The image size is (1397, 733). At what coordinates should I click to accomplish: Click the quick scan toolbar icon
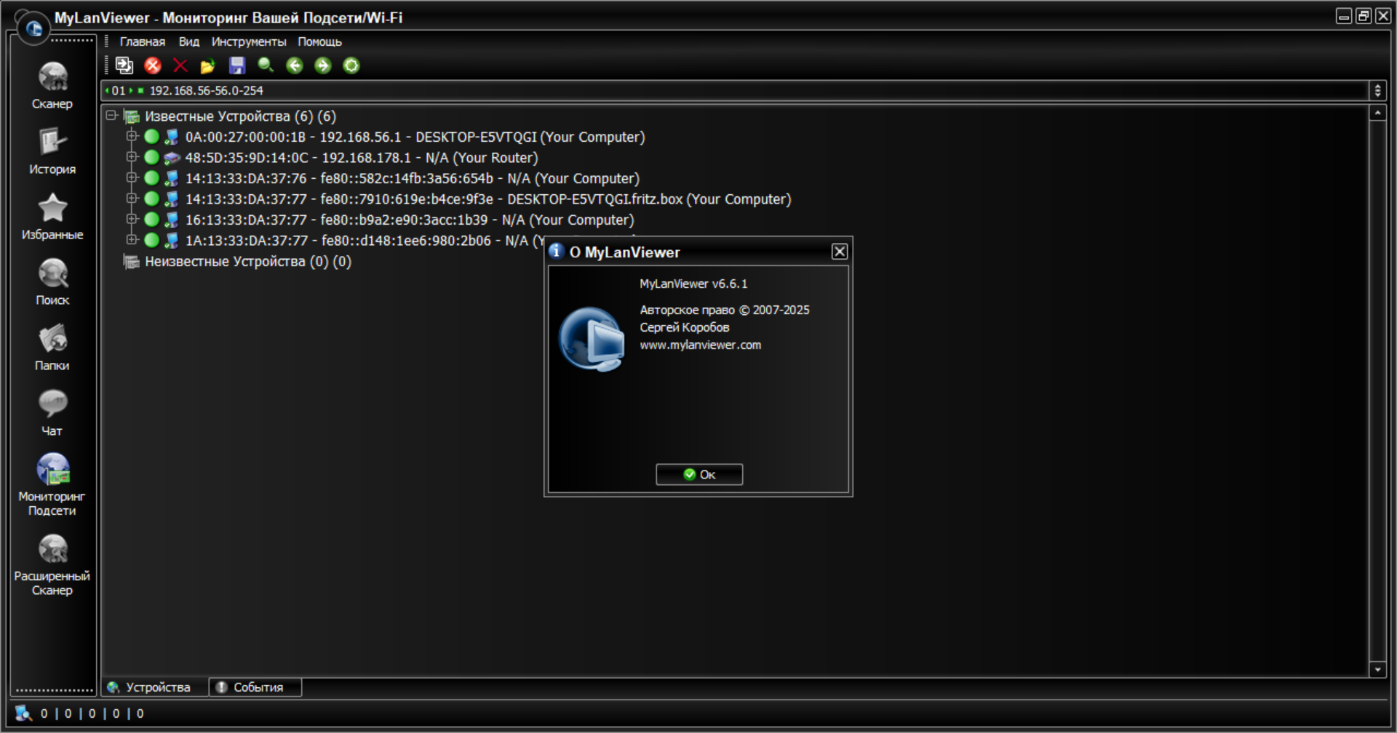(x=124, y=65)
